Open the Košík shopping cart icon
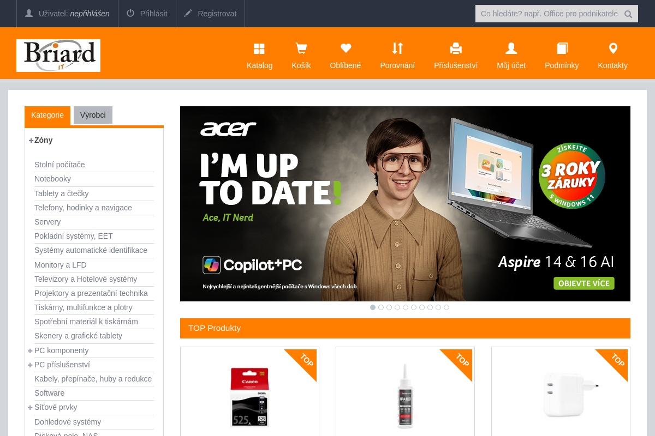 tap(301, 49)
